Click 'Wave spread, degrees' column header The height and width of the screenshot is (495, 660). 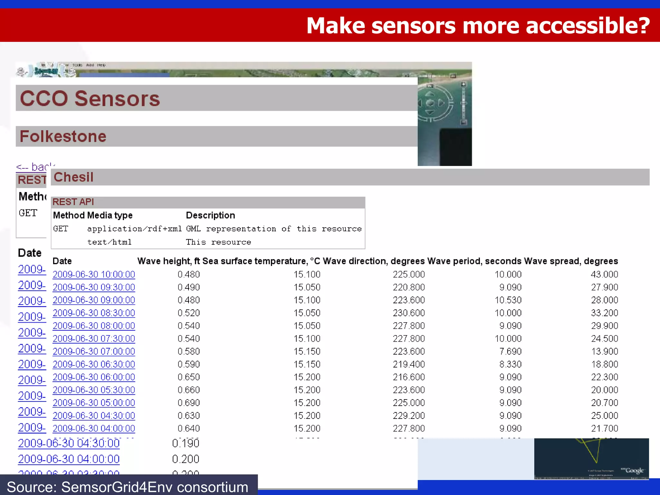point(571,261)
